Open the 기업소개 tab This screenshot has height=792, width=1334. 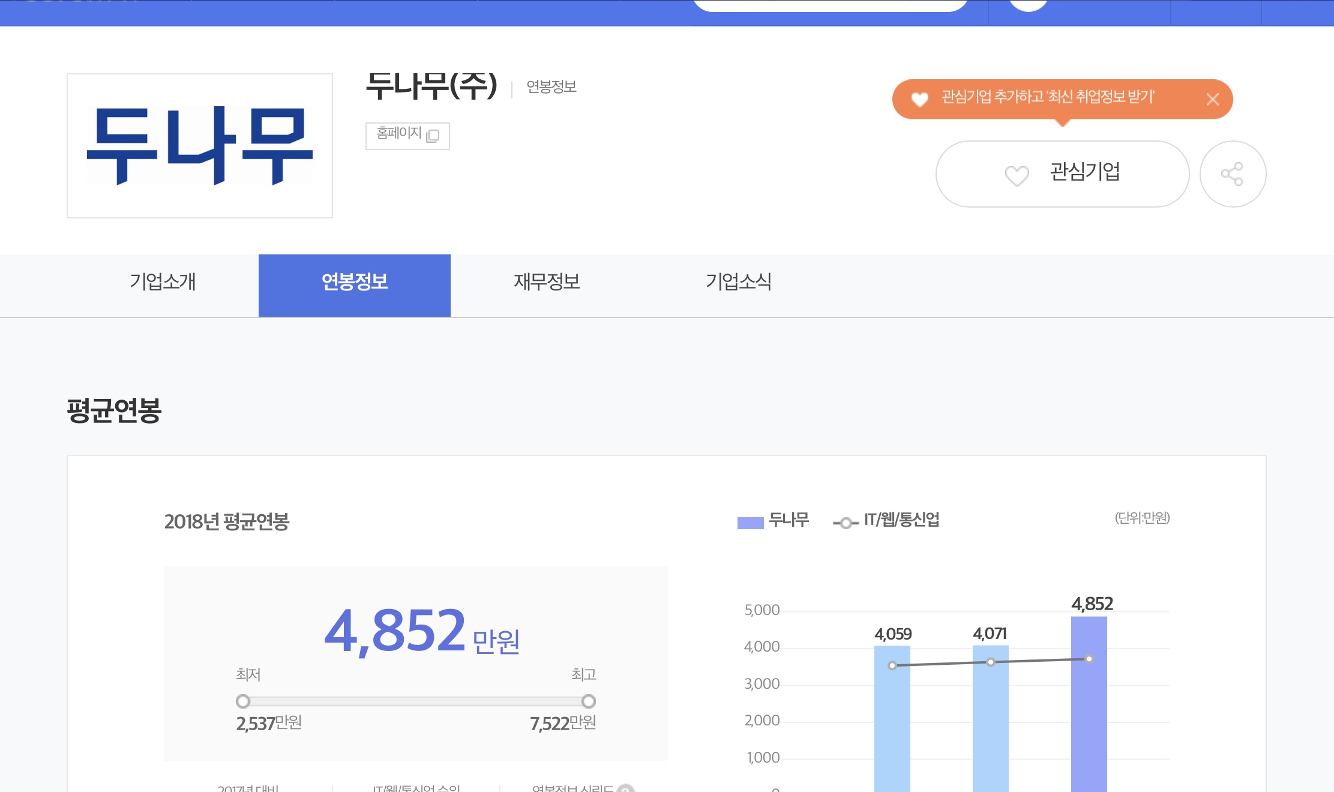163,282
